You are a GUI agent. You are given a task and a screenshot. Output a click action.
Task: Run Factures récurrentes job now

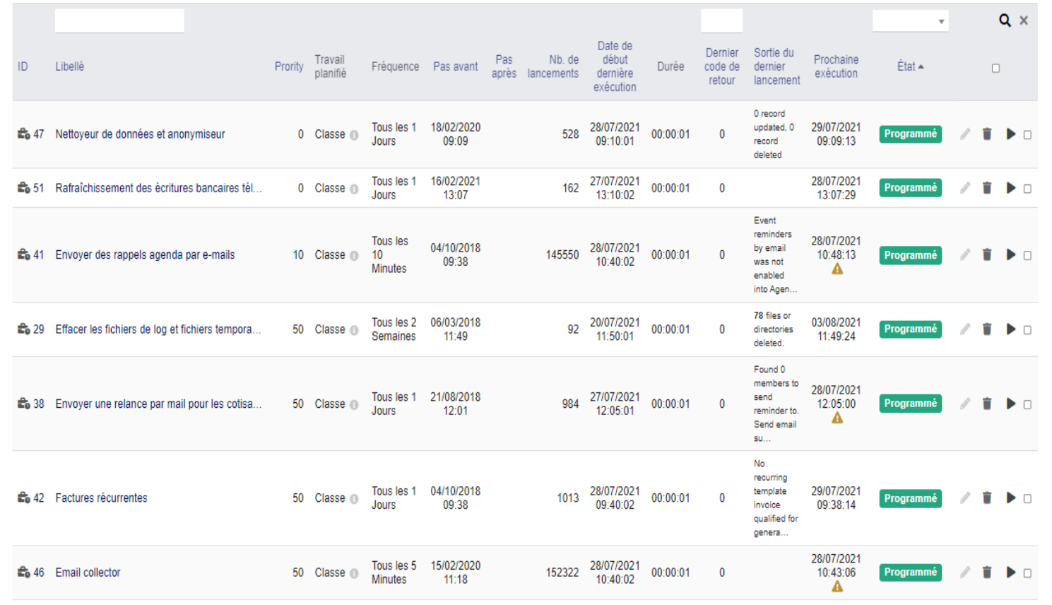[x=1011, y=498]
